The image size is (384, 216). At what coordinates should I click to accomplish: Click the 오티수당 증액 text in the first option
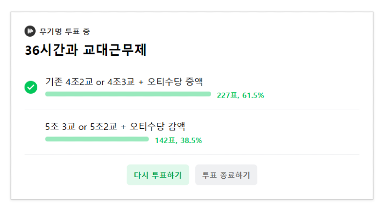(x=175, y=82)
